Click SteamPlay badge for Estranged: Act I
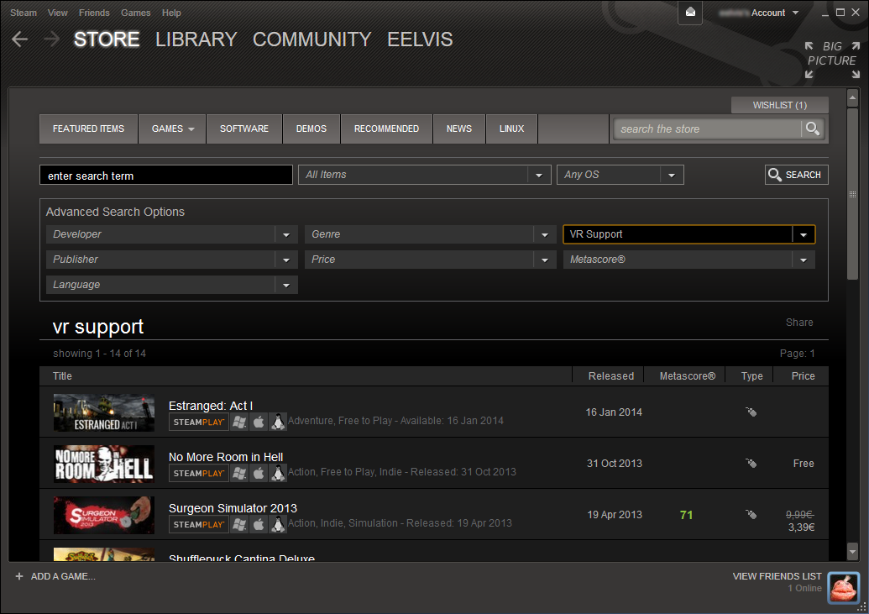Image resolution: width=869 pixels, height=614 pixels. [199, 422]
